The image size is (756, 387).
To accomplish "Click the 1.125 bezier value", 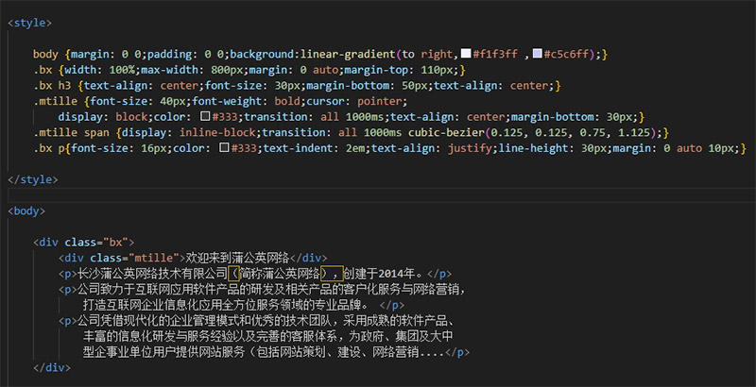I will pos(634,132).
